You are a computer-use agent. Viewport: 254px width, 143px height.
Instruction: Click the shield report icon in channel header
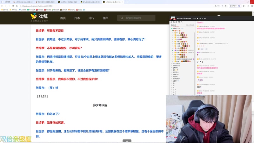pyautogui.click(x=205, y=18)
